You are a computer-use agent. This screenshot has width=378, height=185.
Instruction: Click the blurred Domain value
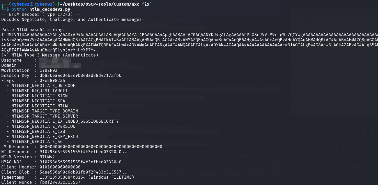click(60, 65)
